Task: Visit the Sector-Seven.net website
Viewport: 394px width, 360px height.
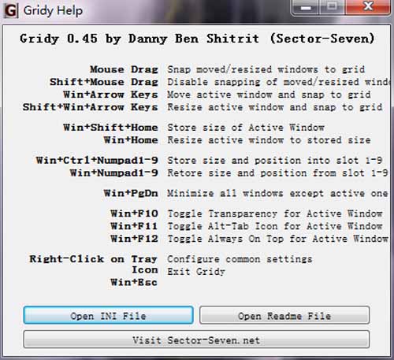Action: (196, 340)
